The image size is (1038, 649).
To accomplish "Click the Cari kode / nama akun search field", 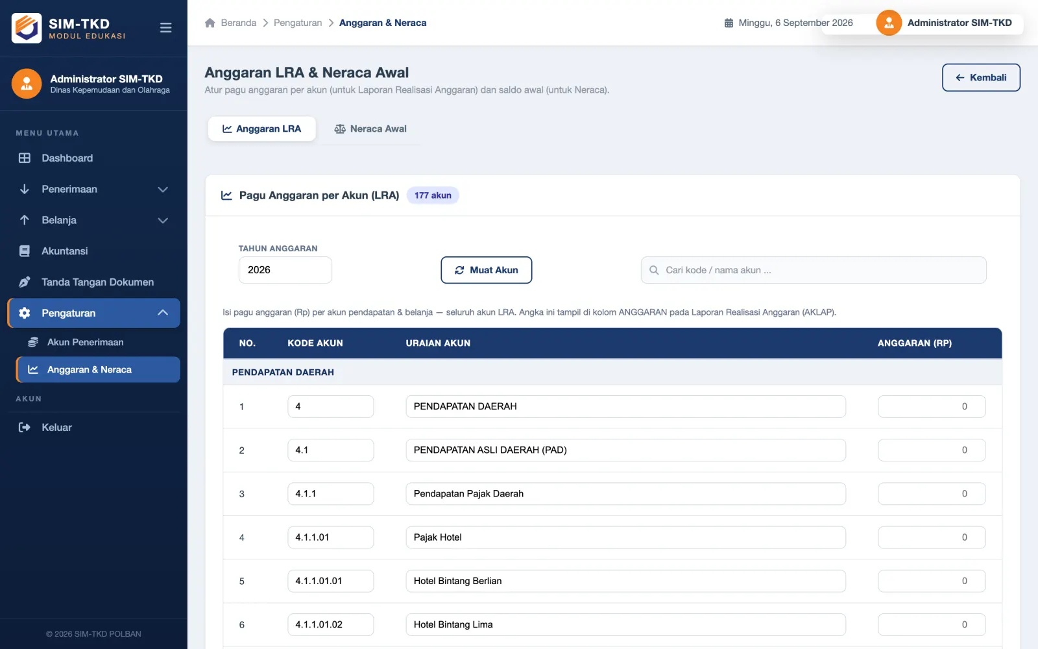I will pos(814,270).
